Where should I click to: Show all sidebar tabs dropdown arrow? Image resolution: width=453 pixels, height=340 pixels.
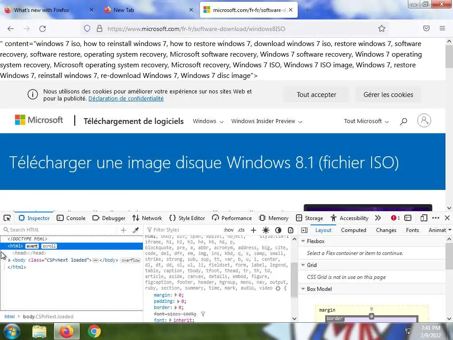pyautogui.click(x=449, y=230)
